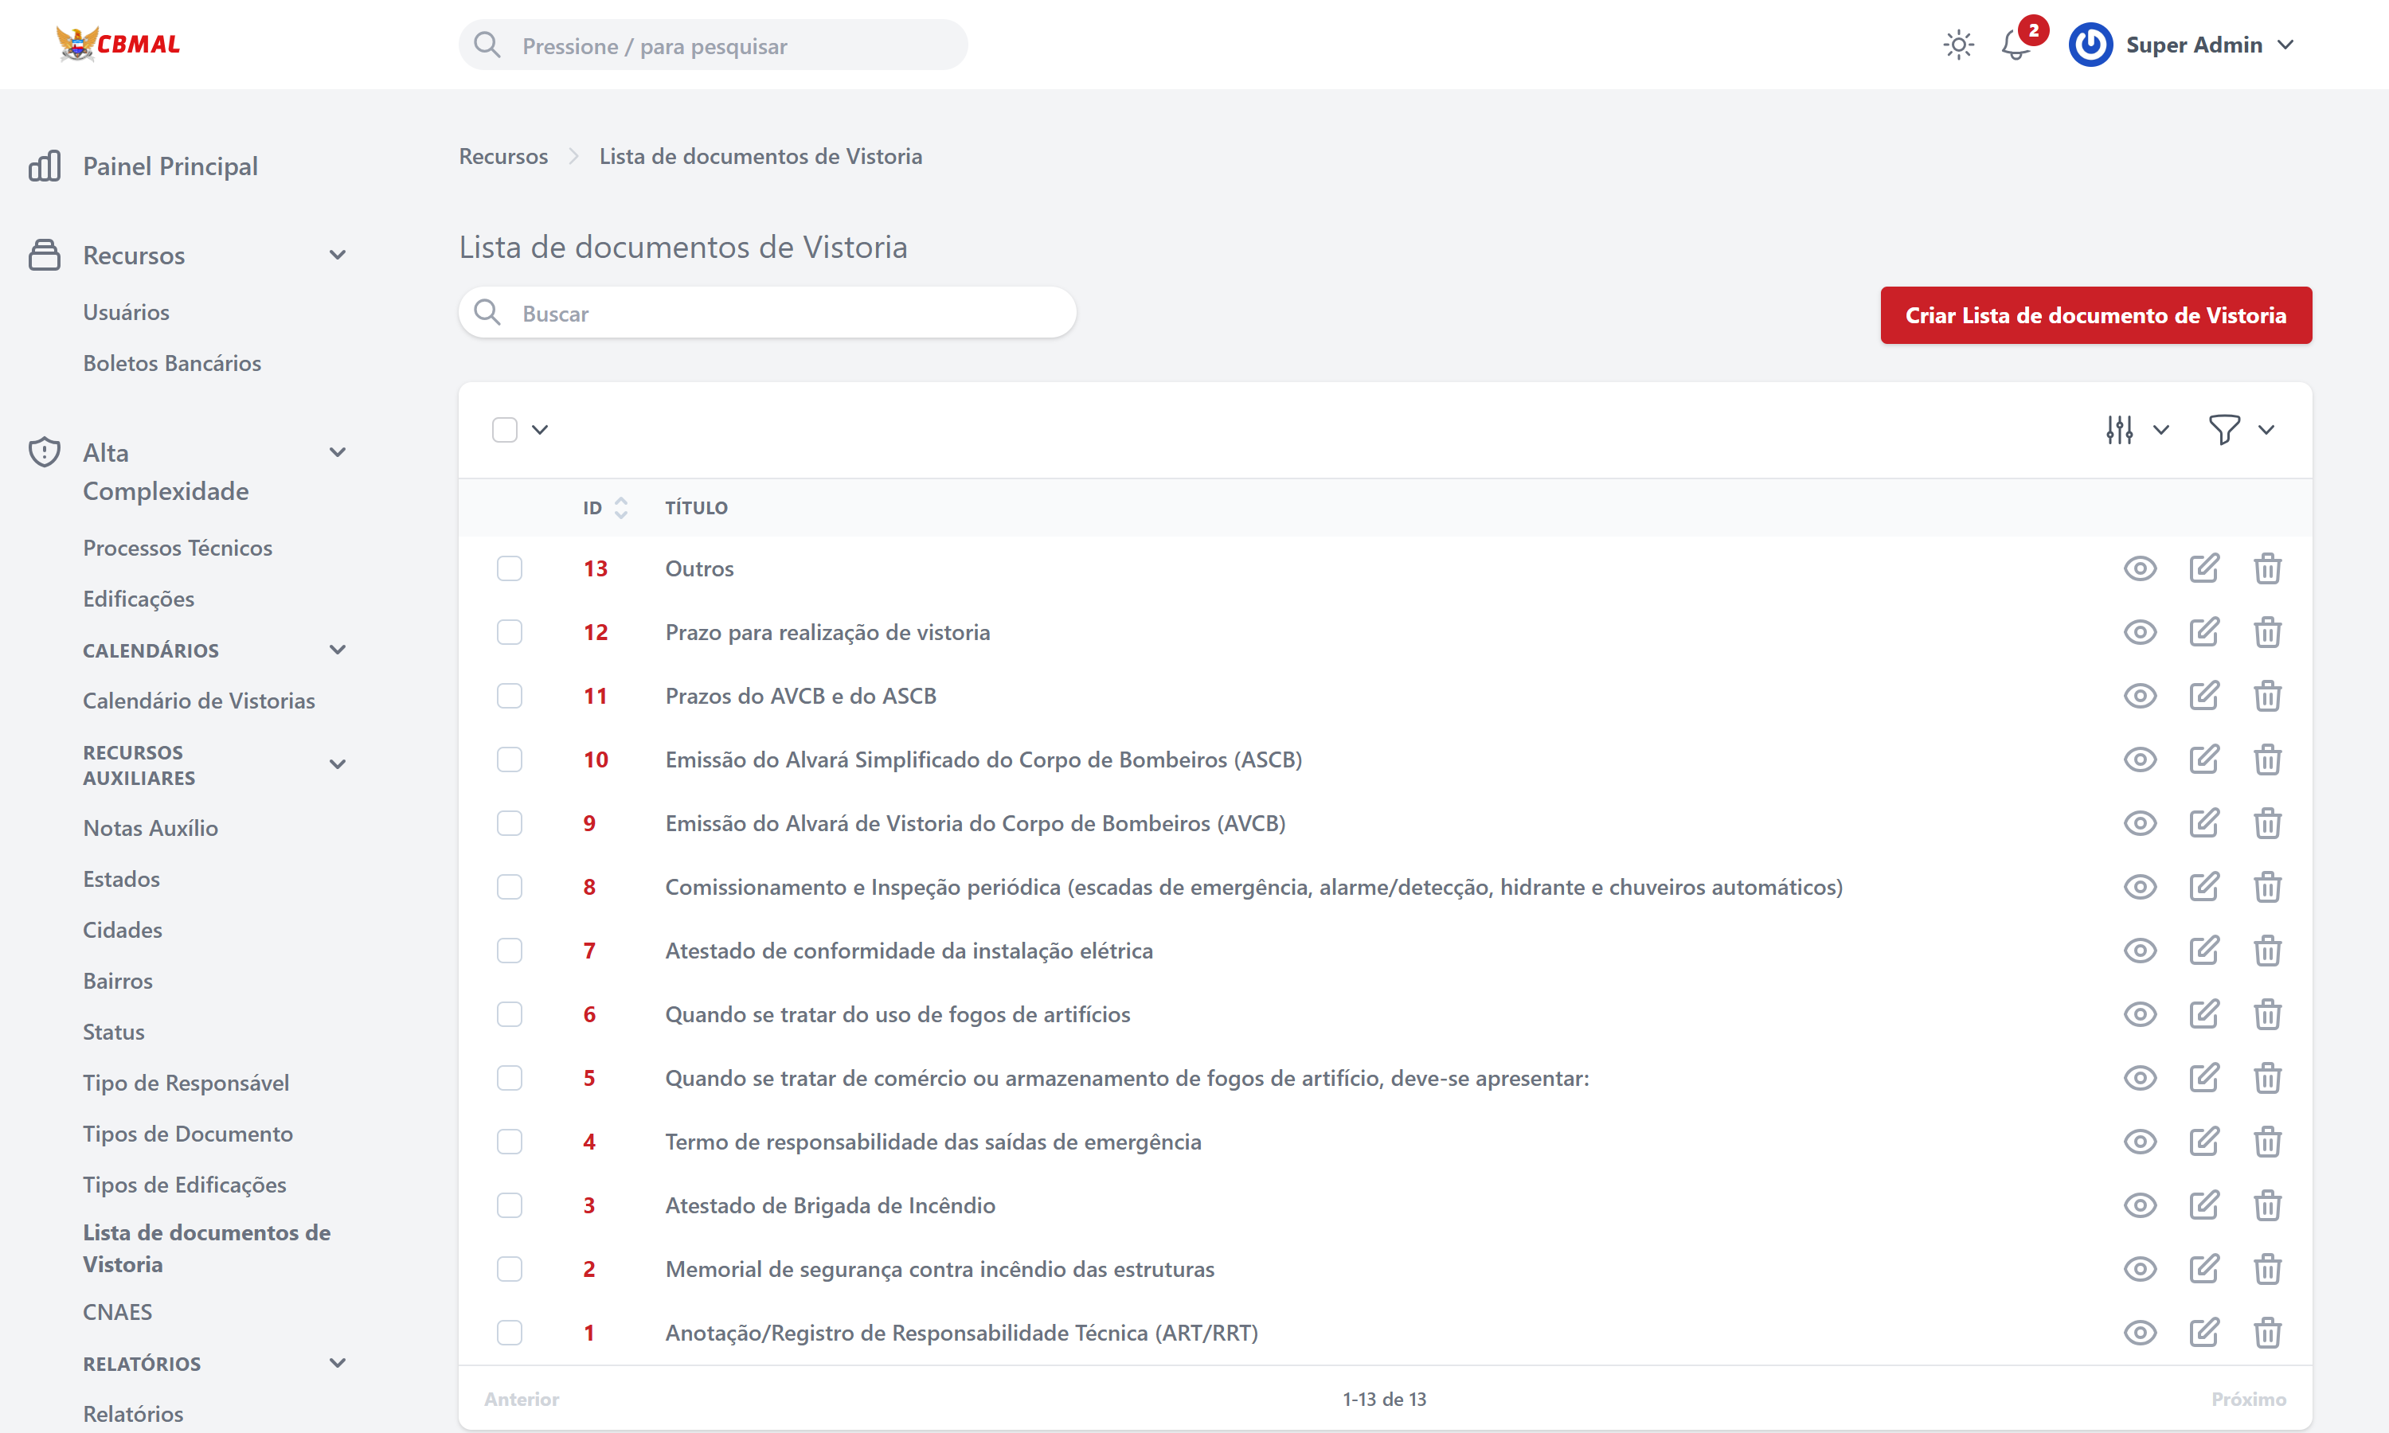2389x1433 pixels.
Task: Click Criar Lista de documento de Vistoria
Action: click(x=2094, y=314)
